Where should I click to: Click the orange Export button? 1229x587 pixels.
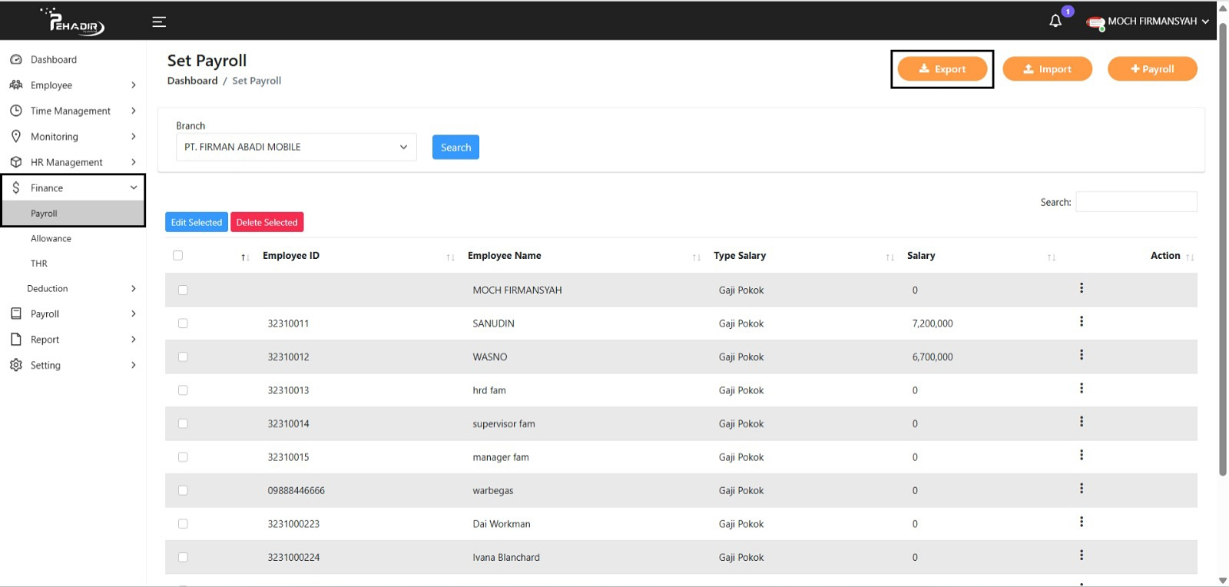tap(942, 69)
